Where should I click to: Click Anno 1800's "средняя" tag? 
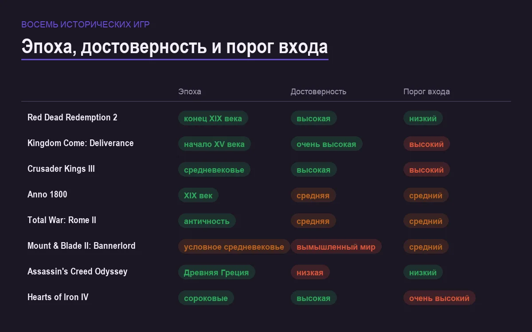pyautogui.click(x=313, y=195)
